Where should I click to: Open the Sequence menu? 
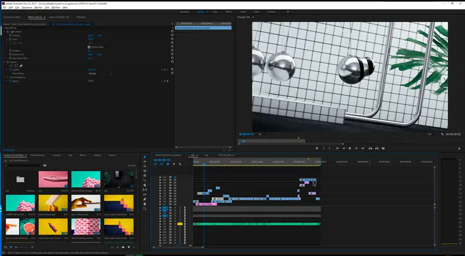pos(27,8)
